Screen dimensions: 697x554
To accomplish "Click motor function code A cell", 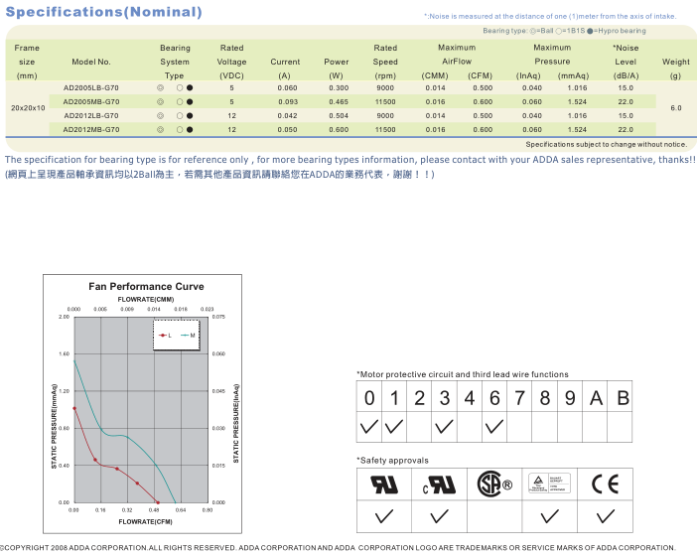I will tap(595, 398).
